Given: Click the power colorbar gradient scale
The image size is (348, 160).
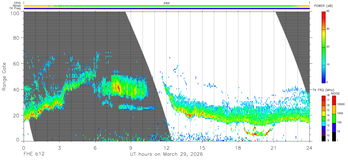Looking at the screenshot, I should coord(324,47).
